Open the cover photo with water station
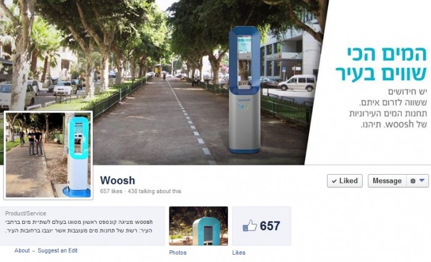The width and height of the screenshot is (431, 262). (x=216, y=82)
